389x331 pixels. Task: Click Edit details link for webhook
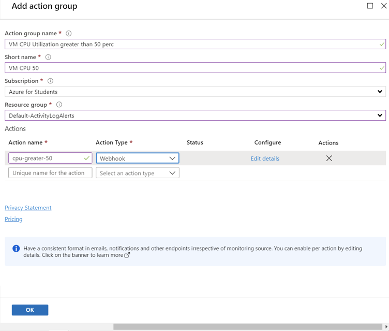265,159
